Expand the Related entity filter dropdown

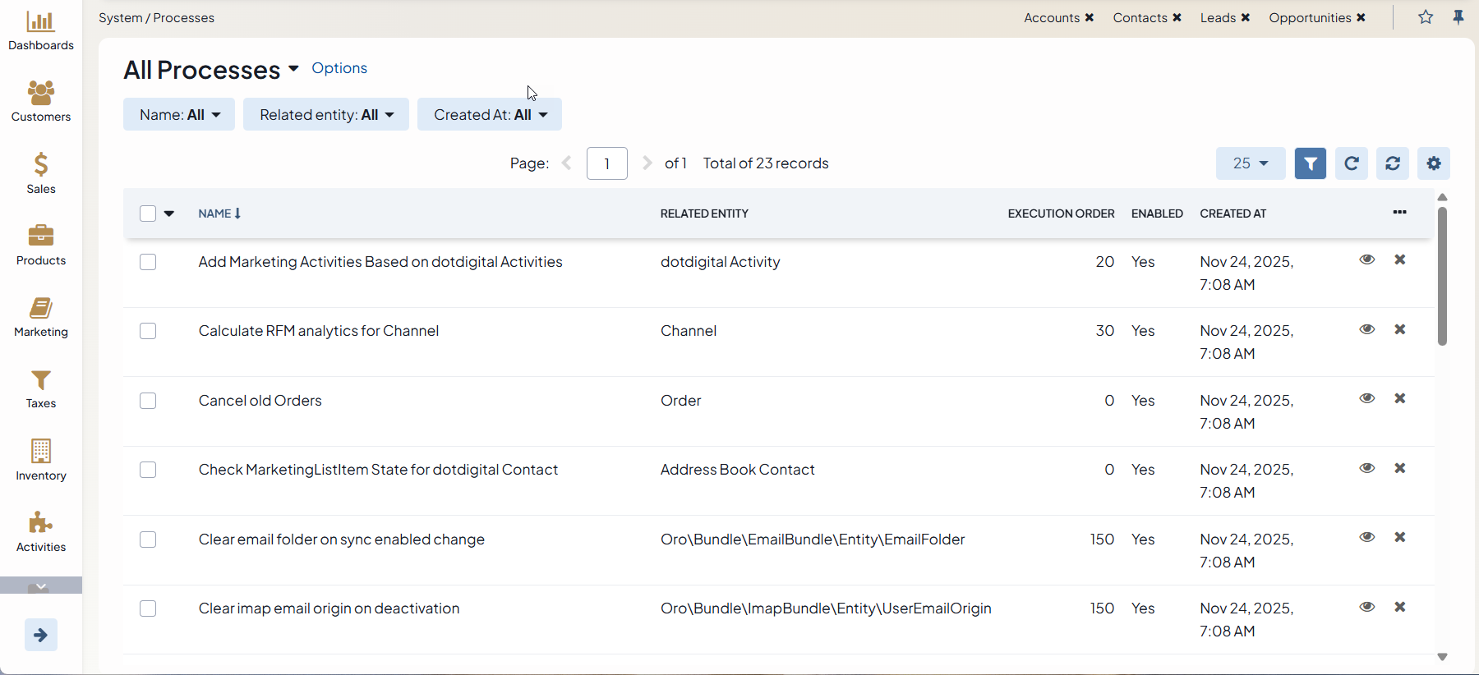tap(326, 115)
